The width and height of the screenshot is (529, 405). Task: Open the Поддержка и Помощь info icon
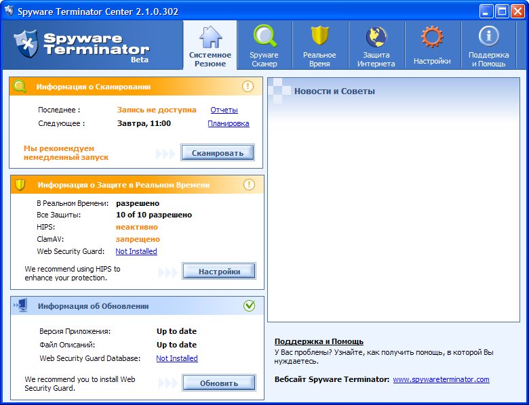pyautogui.click(x=488, y=36)
